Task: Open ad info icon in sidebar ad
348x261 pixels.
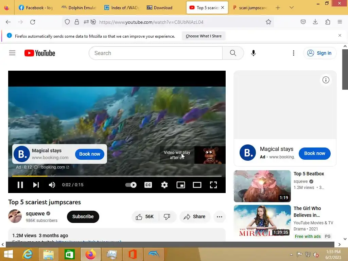Action: [x=326, y=80]
